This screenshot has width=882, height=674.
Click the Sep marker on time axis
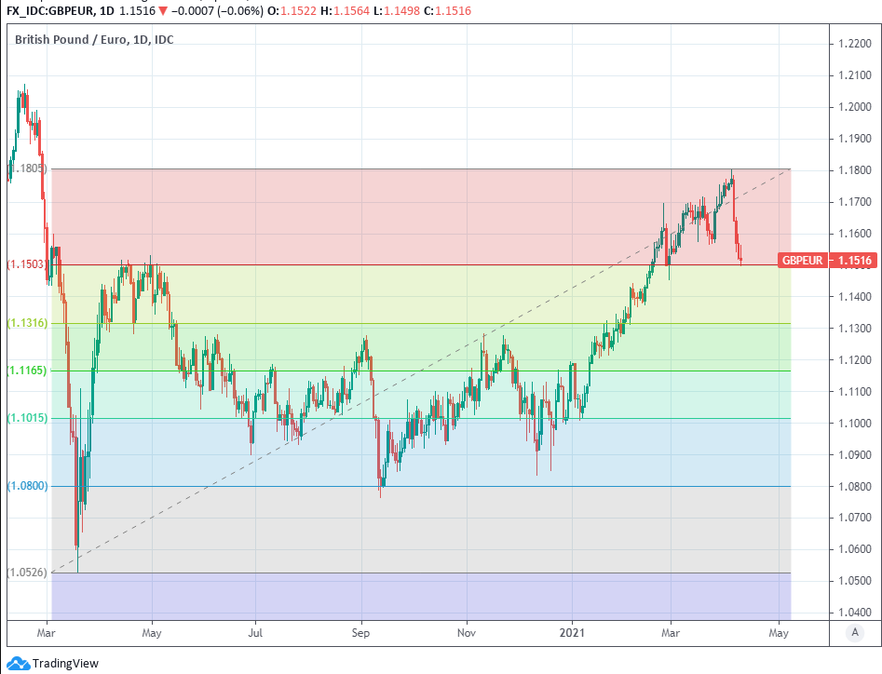[x=361, y=634]
